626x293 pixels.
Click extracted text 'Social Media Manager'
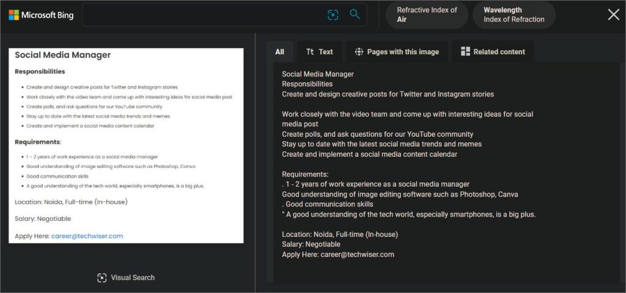(x=318, y=74)
